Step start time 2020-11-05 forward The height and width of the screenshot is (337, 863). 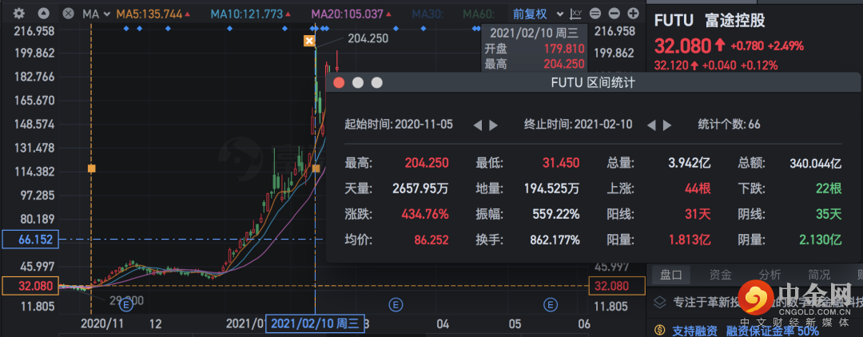click(x=494, y=125)
